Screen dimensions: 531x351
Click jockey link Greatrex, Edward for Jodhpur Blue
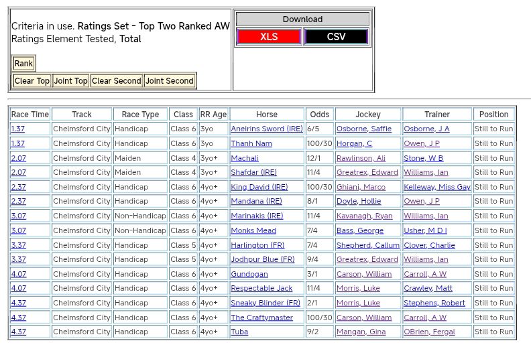[367, 259]
